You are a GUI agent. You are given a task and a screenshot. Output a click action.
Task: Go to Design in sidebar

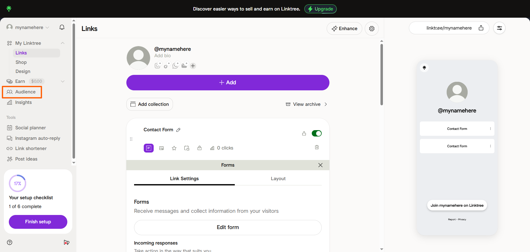click(23, 71)
